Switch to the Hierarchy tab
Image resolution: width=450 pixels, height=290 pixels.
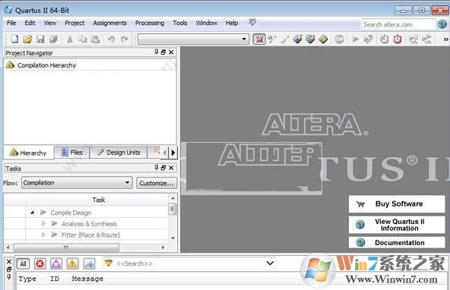28,153
